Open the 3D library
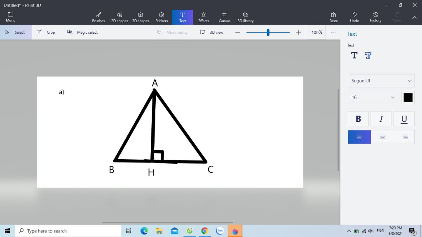422x237 pixels. point(246,17)
